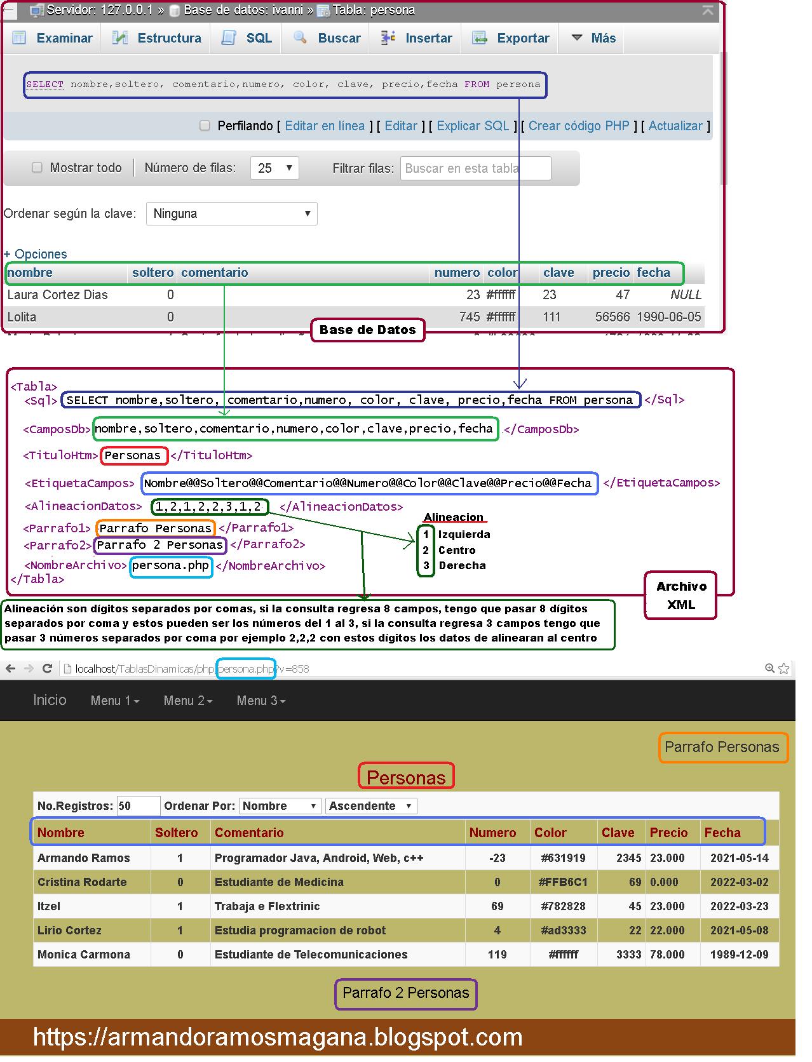
Task: Toggle the Perfilando checkbox
Action: pyautogui.click(x=205, y=126)
